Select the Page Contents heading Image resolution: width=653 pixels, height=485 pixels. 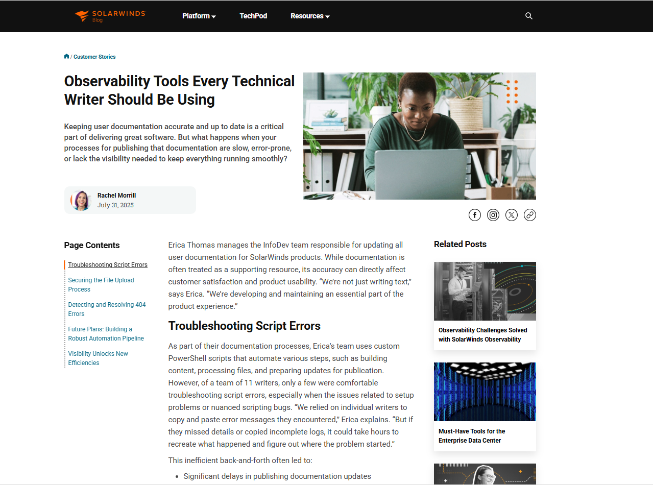point(92,245)
